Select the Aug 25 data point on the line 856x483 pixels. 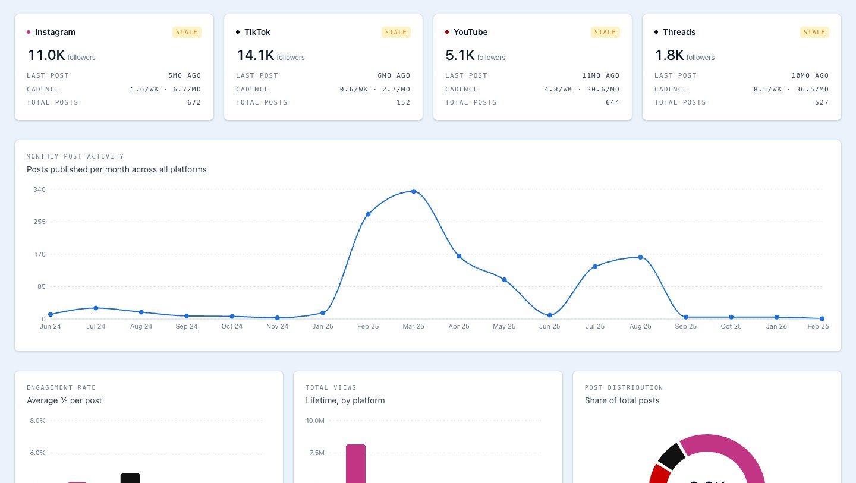coord(640,257)
